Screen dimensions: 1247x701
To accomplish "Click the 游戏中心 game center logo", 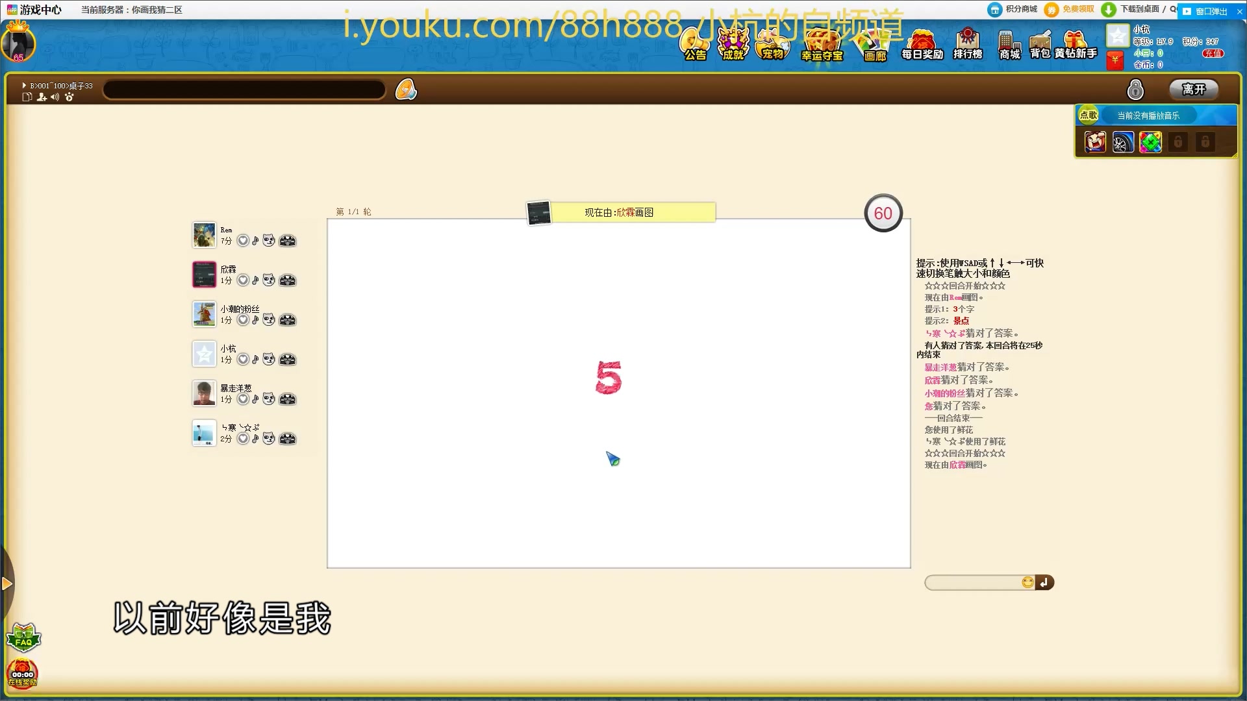I will pos(34,10).
